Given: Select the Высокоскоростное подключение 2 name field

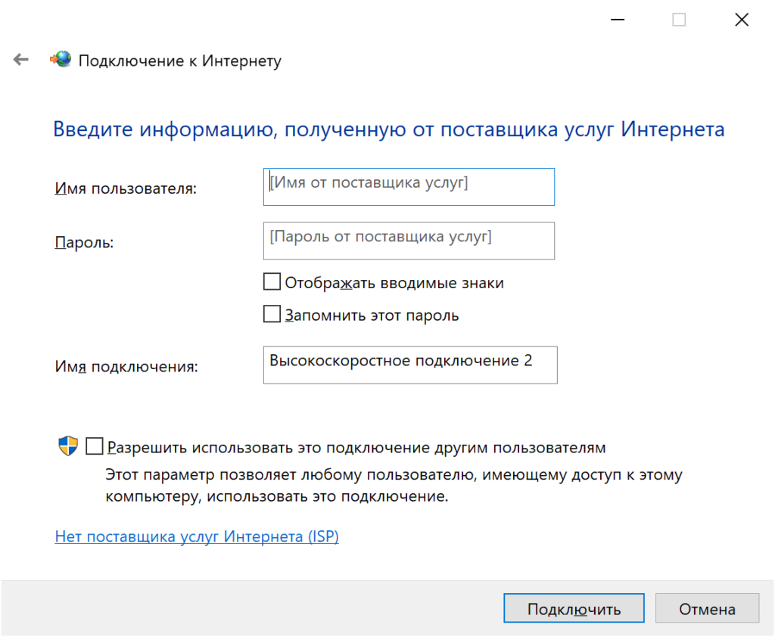Looking at the screenshot, I should coord(409,365).
